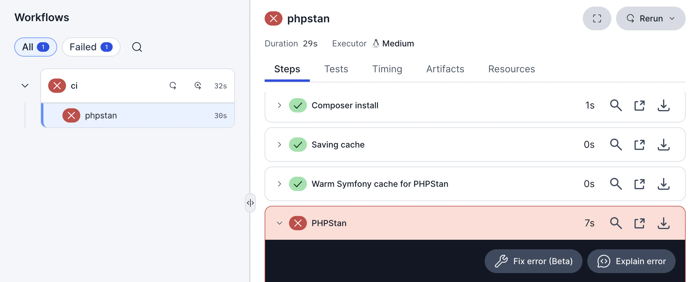This screenshot has height=282, width=694.
Task: Rerun ci workflow from failed
Action: [198, 86]
